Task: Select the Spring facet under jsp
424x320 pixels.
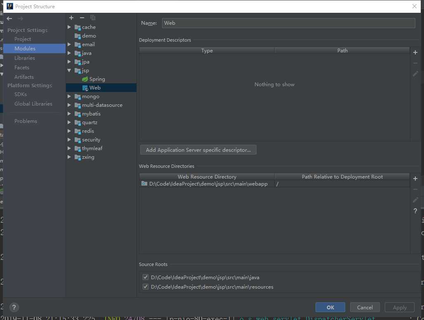Action: click(x=97, y=79)
